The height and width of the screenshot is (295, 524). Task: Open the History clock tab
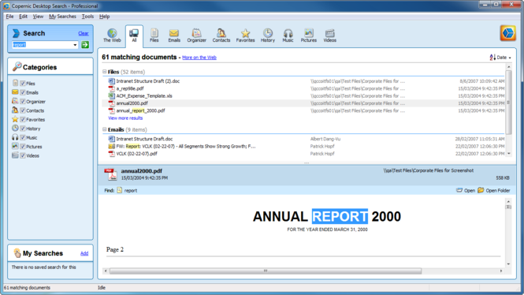click(268, 35)
